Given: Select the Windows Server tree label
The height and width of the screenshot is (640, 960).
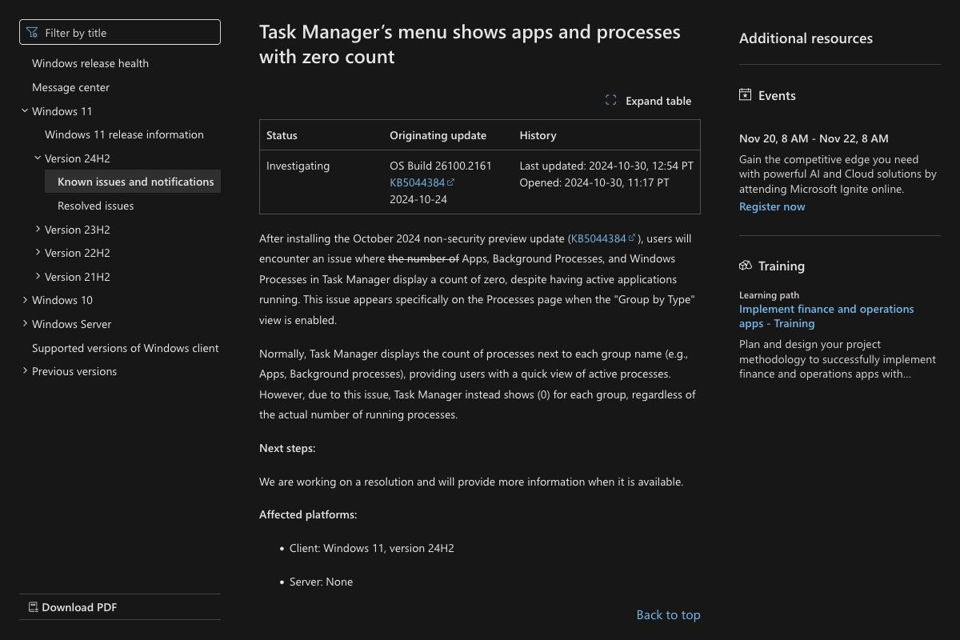Looking at the screenshot, I should point(72,324).
